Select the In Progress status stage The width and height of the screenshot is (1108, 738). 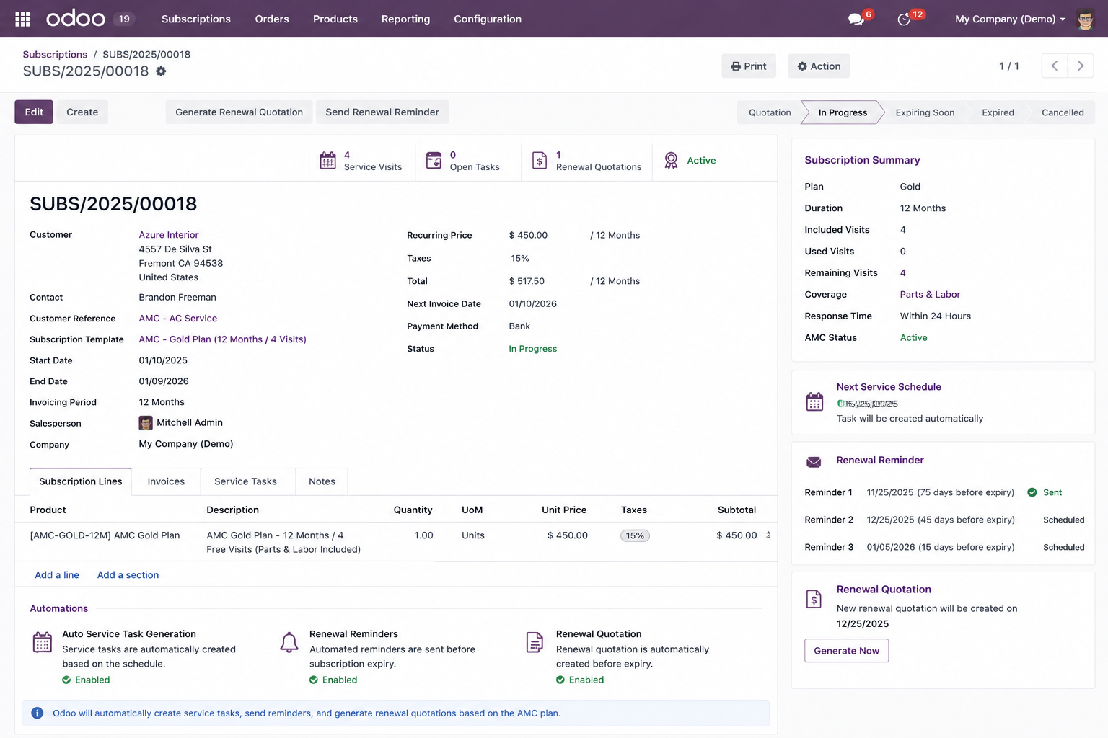pos(843,112)
